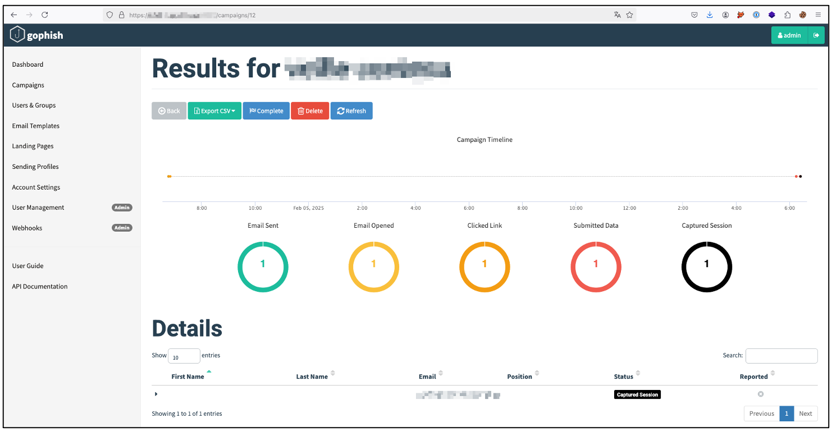Click the Firefox downloads arrow icon
Image resolution: width=832 pixels, height=432 pixels.
click(710, 15)
